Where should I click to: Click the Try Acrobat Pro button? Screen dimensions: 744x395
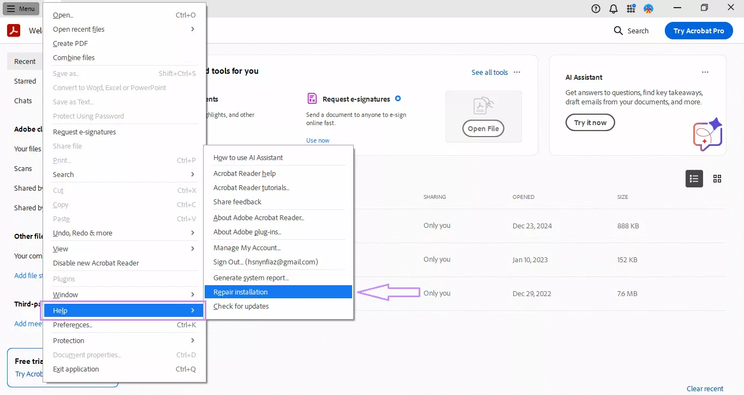699,31
